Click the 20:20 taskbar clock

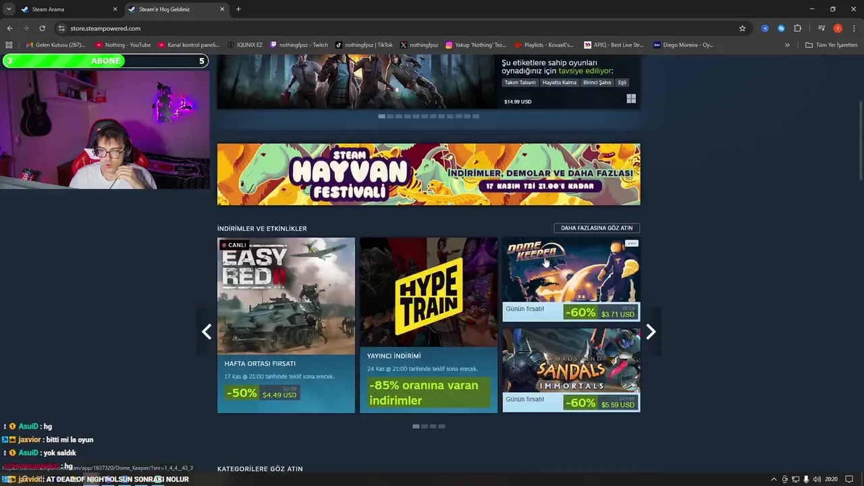pyautogui.click(x=831, y=479)
